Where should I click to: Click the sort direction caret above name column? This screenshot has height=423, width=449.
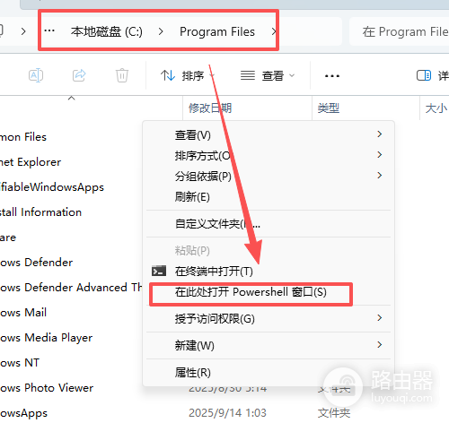coord(71,98)
